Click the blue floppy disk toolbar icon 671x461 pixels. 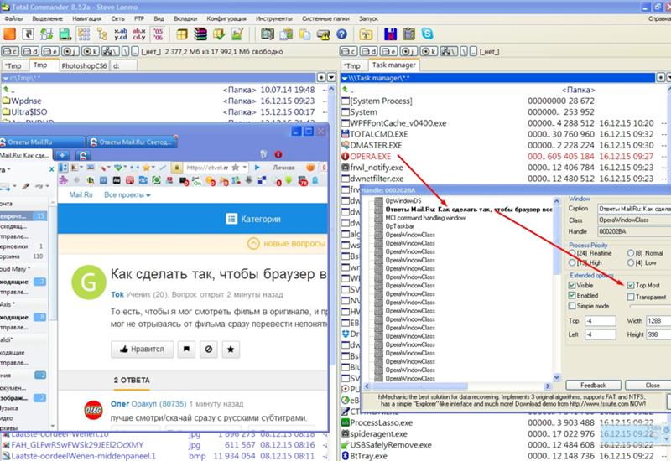pyautogui.click(x=390, y=34)
